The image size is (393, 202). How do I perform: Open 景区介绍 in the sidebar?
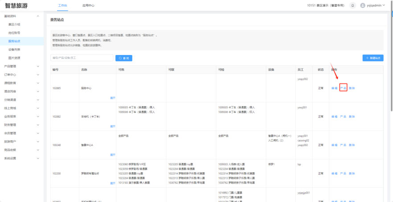[14, 24]
